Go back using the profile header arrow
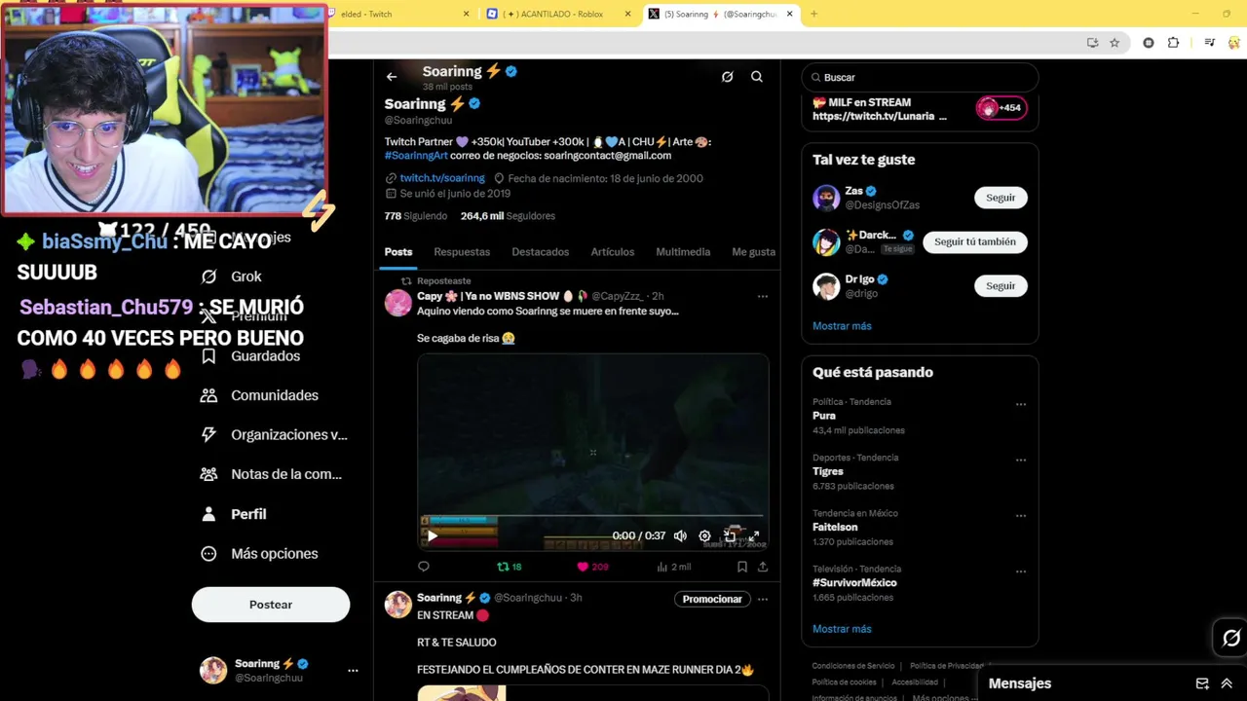 (392, 77)
